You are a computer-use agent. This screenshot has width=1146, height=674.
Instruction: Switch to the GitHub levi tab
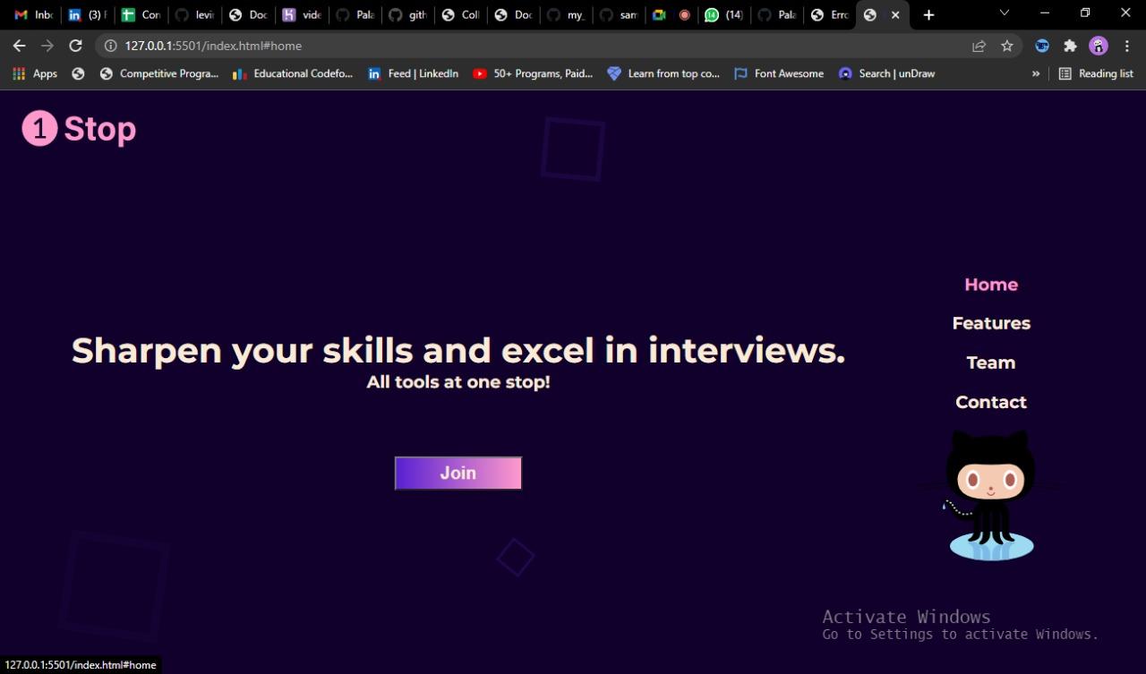click(193, 15)
